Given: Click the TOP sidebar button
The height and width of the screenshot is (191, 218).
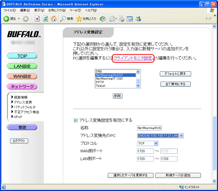Looking at the screenshot, I should click(22, 56).
